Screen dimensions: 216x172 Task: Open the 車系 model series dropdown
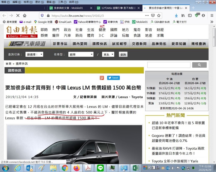click(108, 54)
